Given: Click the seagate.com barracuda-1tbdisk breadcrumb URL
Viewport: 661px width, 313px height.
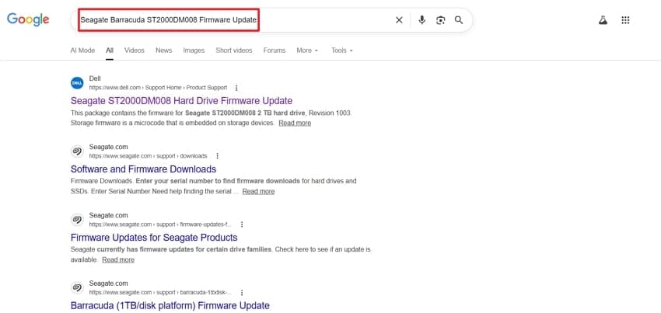Looking at the screenshot, I should pos(160,292).
